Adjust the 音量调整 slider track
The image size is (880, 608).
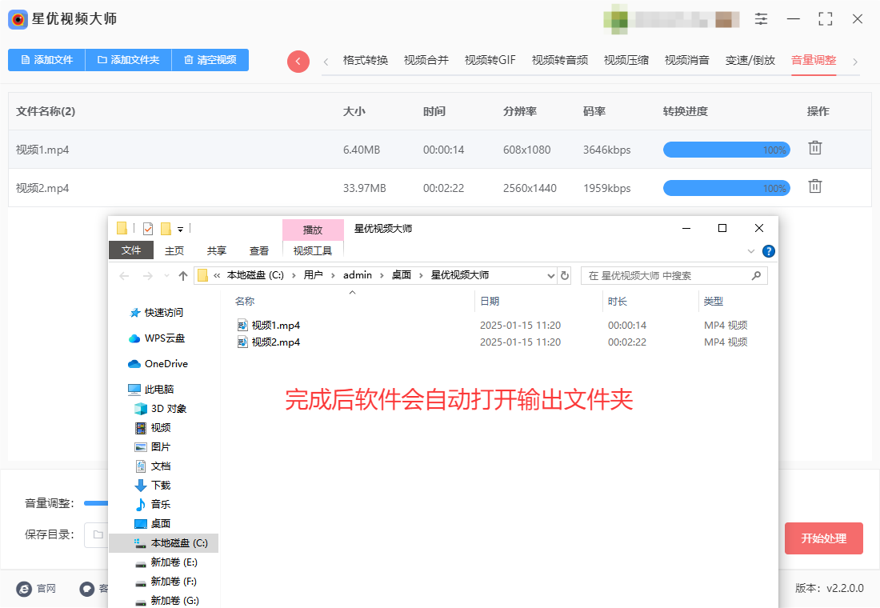pyautogui.click(x=96, y=503)
